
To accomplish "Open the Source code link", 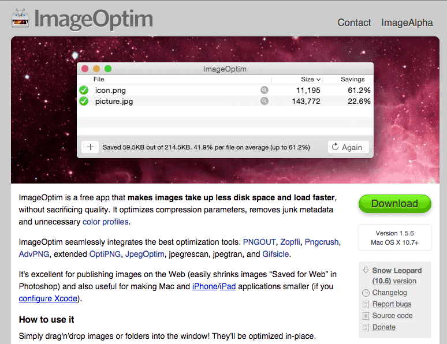I will [392, 316].
